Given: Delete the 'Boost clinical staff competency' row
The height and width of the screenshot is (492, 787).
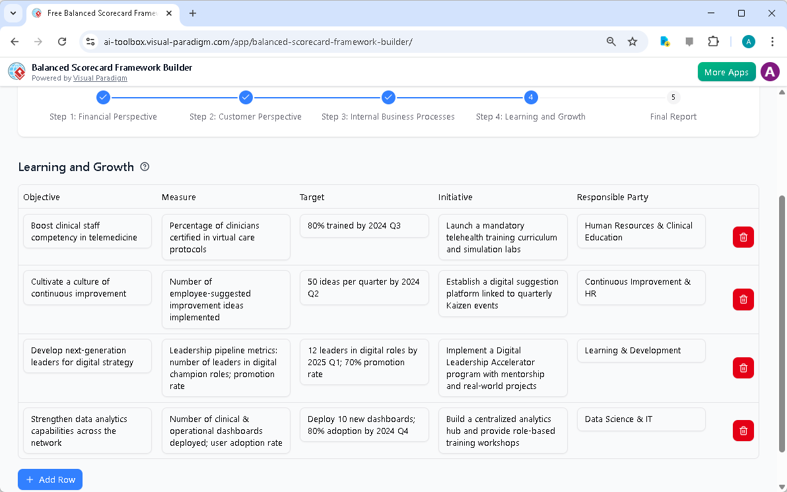Looking at the screenshot, I should coord(743,236).
